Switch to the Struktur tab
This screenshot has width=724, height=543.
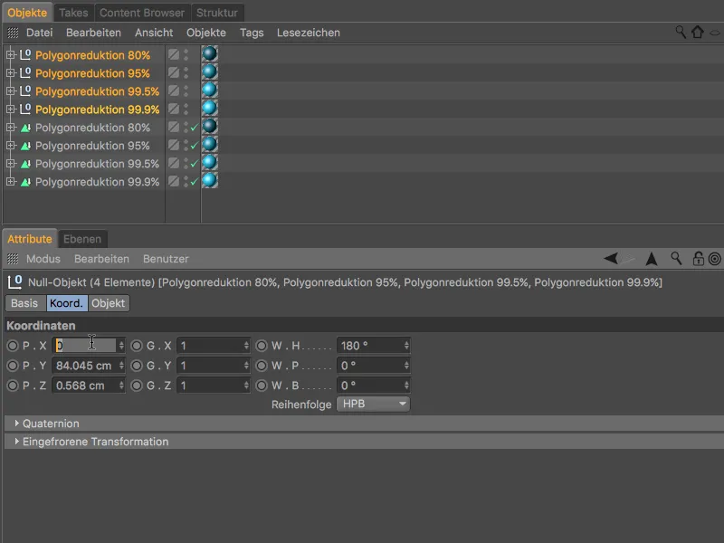click(x=216, y=13)
